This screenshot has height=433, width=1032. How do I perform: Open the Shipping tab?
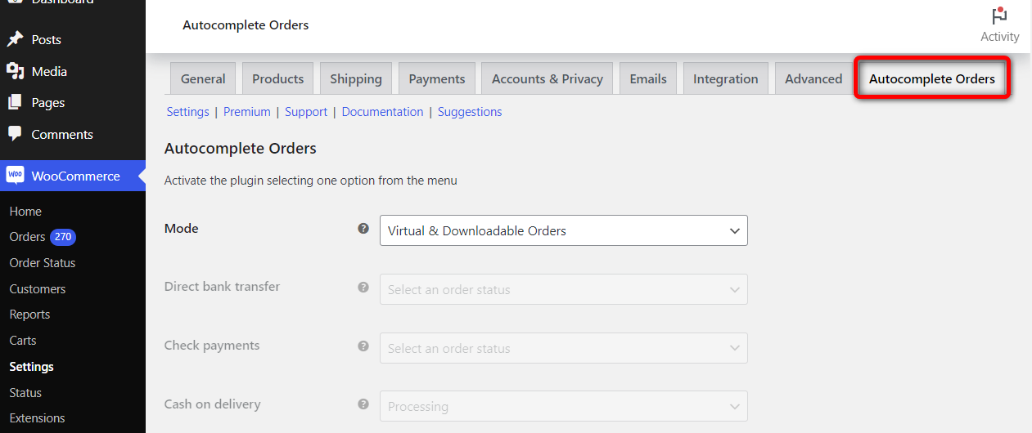point(356,78)
